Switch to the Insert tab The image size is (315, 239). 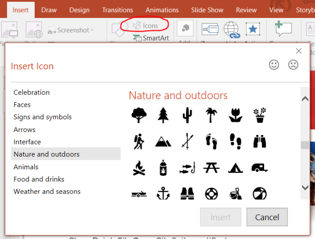20,10
